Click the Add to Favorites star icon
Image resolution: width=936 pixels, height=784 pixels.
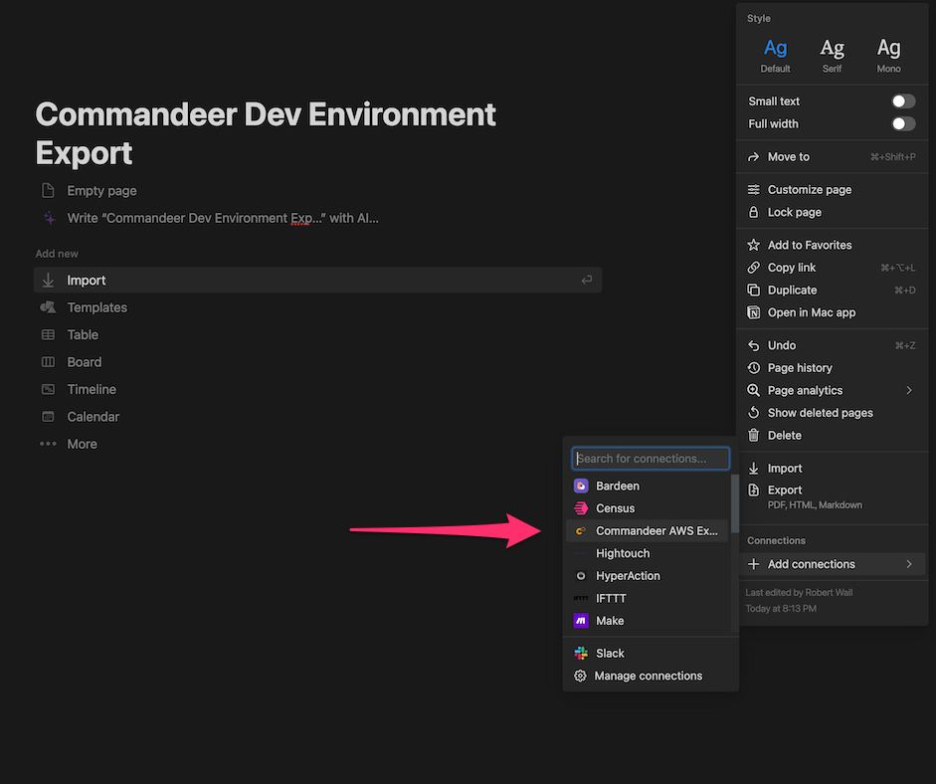pos(753,245)
